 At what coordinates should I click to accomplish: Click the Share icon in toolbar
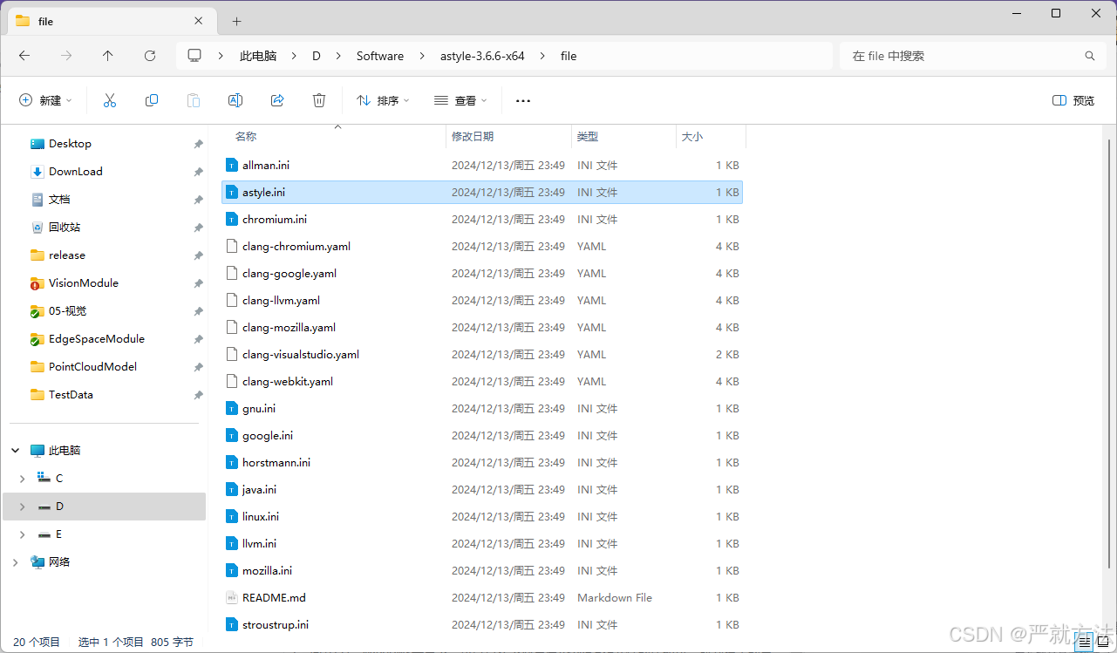276,100
